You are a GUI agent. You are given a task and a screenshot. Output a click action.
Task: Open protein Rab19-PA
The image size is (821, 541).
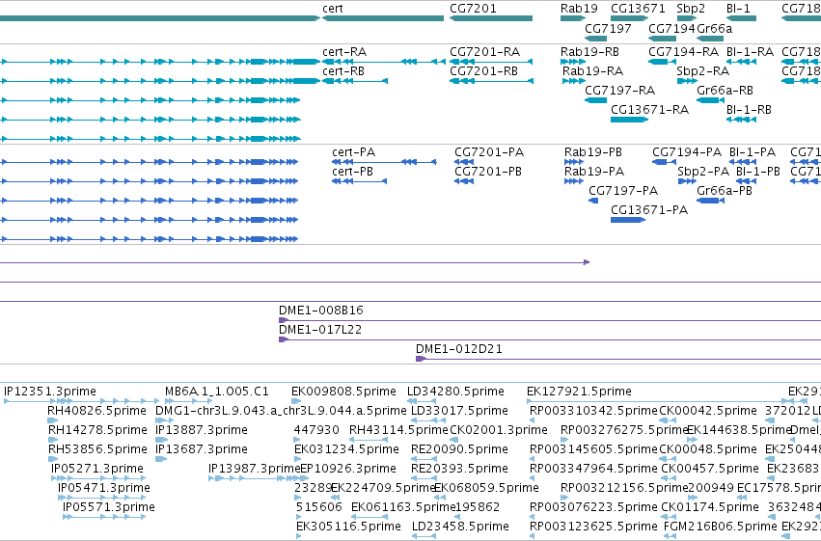point(574,181)
